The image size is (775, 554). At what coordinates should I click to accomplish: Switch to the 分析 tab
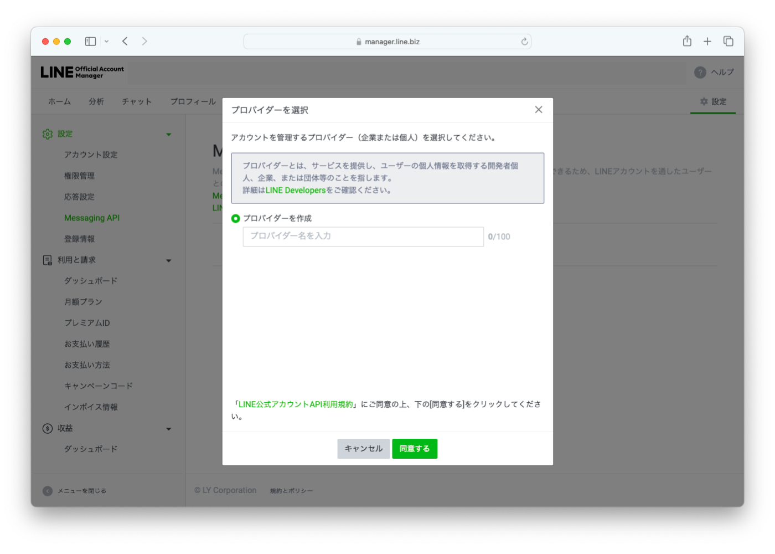tap(96, 101)
